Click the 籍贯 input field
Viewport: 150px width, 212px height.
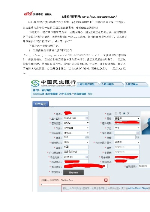coord(127,147)
